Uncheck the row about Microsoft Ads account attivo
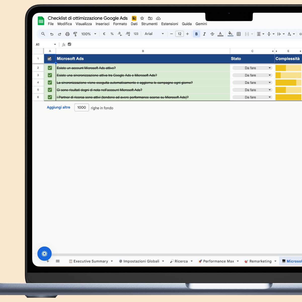Viewport: 302px width, 302px height. 50,68
